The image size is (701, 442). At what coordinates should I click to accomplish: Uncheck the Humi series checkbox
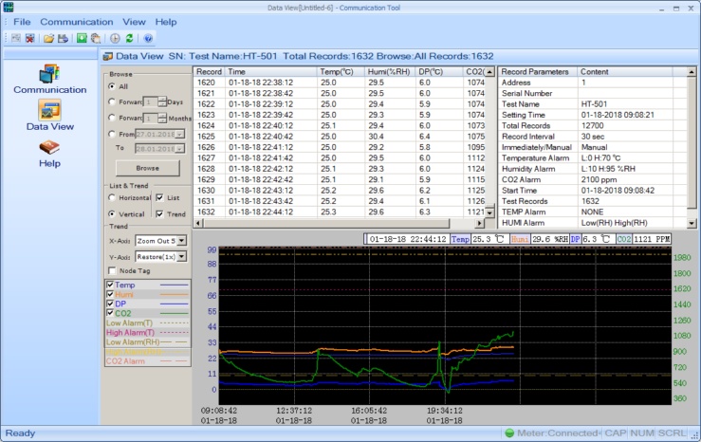(x=110, y=294)
